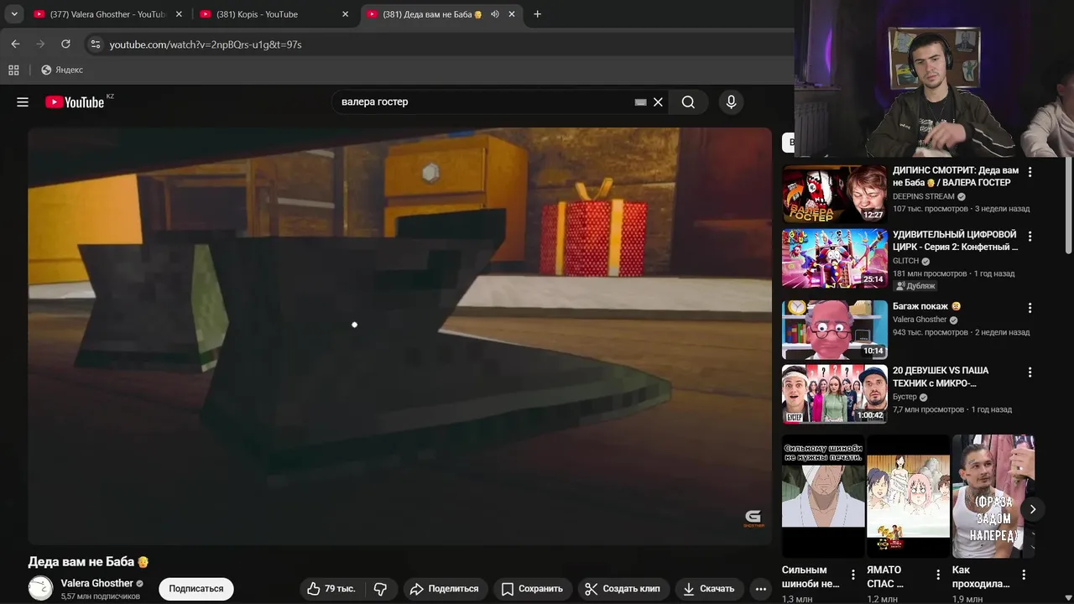Open options for ЯМАТО СПАС short

coord(938,575)
